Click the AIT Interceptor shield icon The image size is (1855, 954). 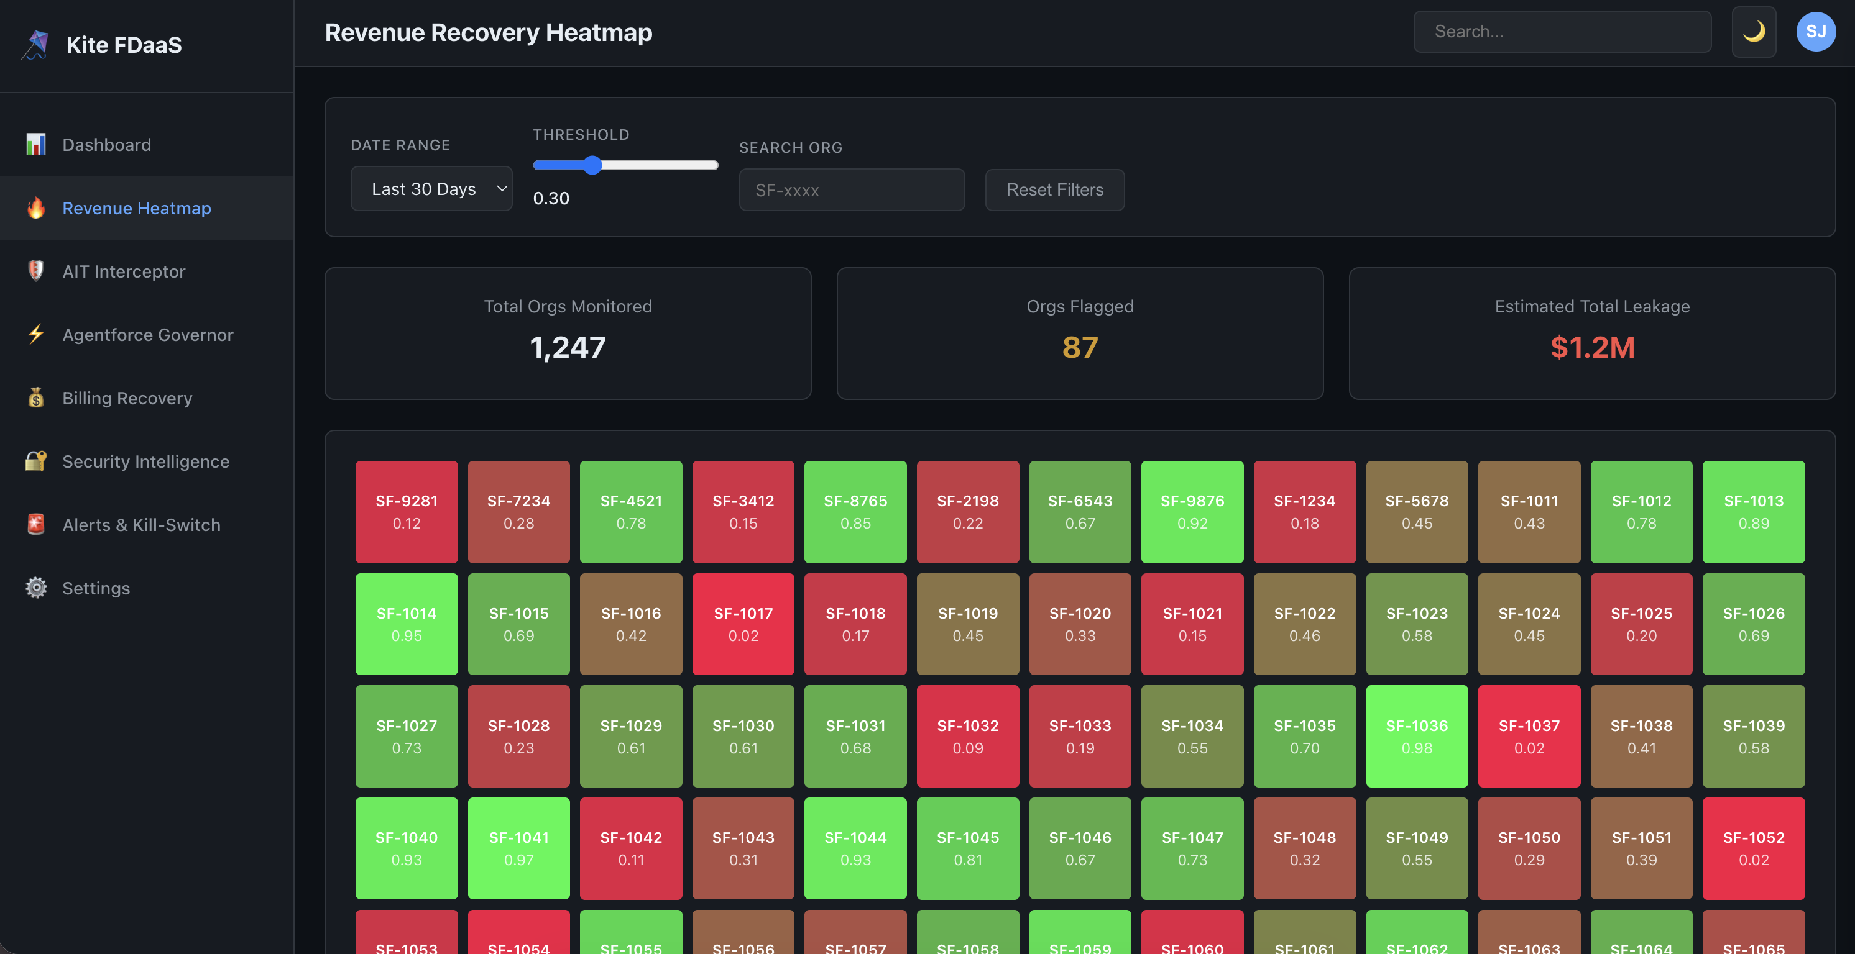pyautogui.click(x=35, y=271)
